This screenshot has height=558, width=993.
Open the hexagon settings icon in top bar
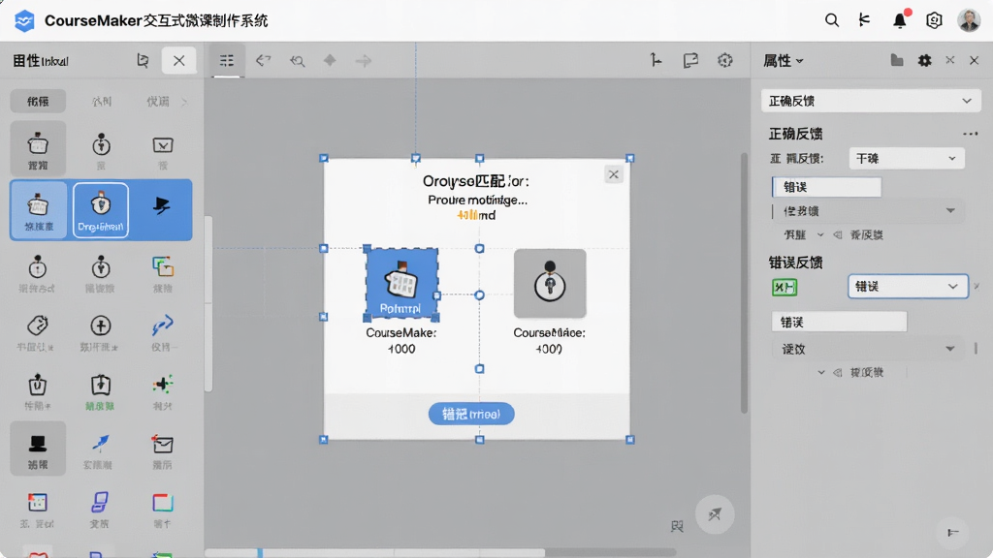tap(934, 21)
